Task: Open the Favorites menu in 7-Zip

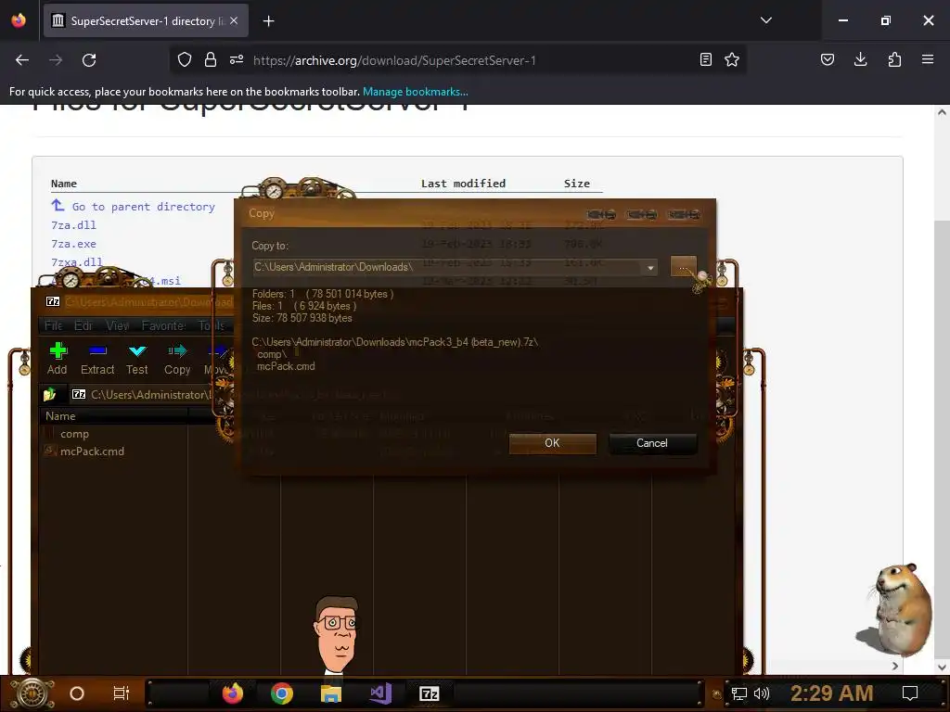Action: pos(163,325)
